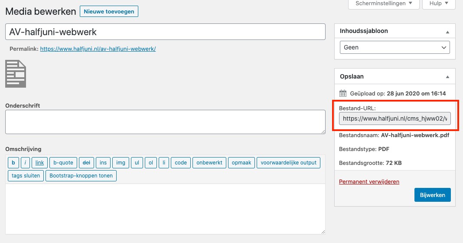The height and width of the screenshot is (243, 463).
Task: Open the Geen template dropdown
Action: (395, 47)
